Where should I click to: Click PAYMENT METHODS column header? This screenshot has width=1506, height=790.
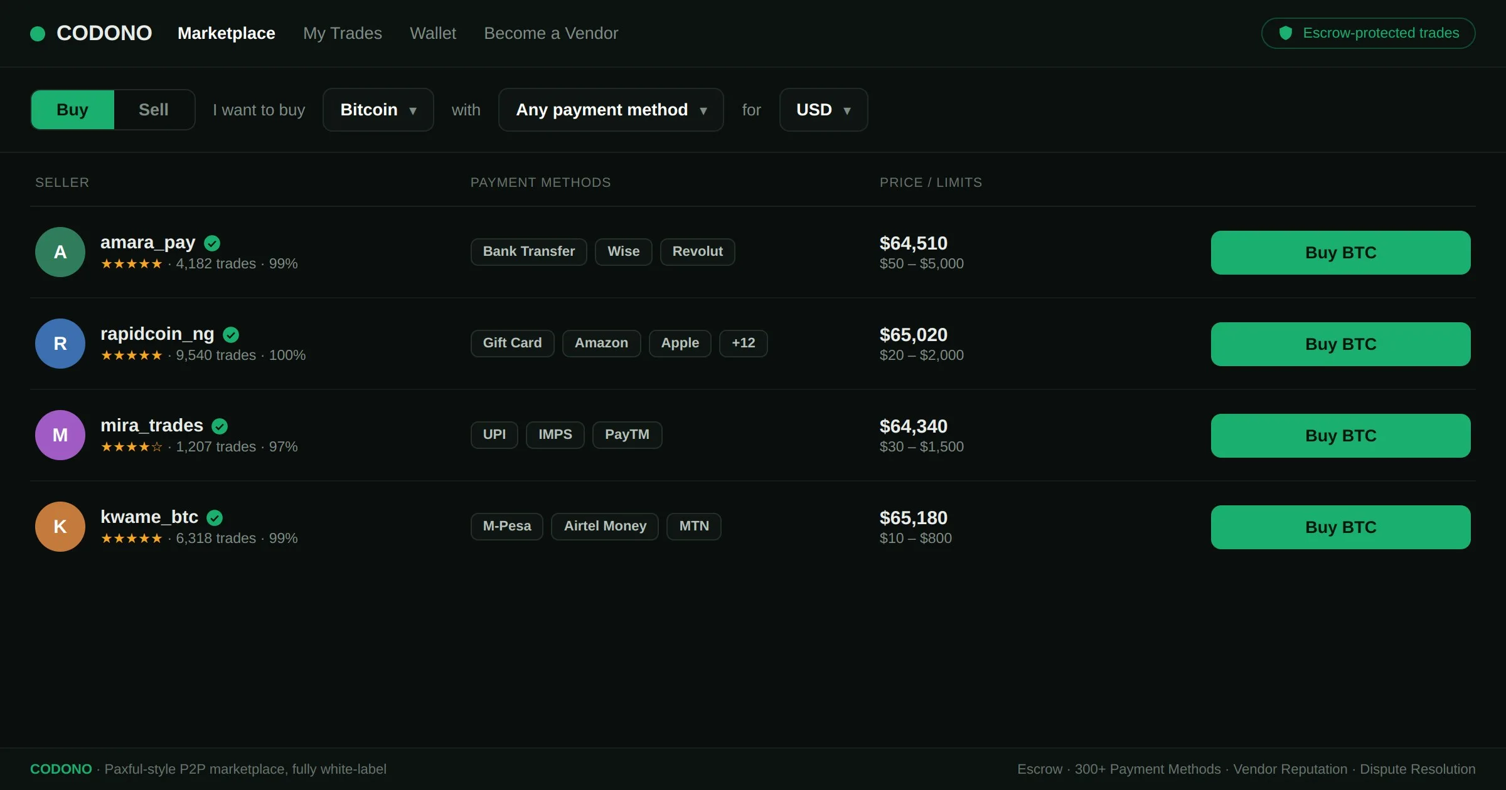(541, 182)
